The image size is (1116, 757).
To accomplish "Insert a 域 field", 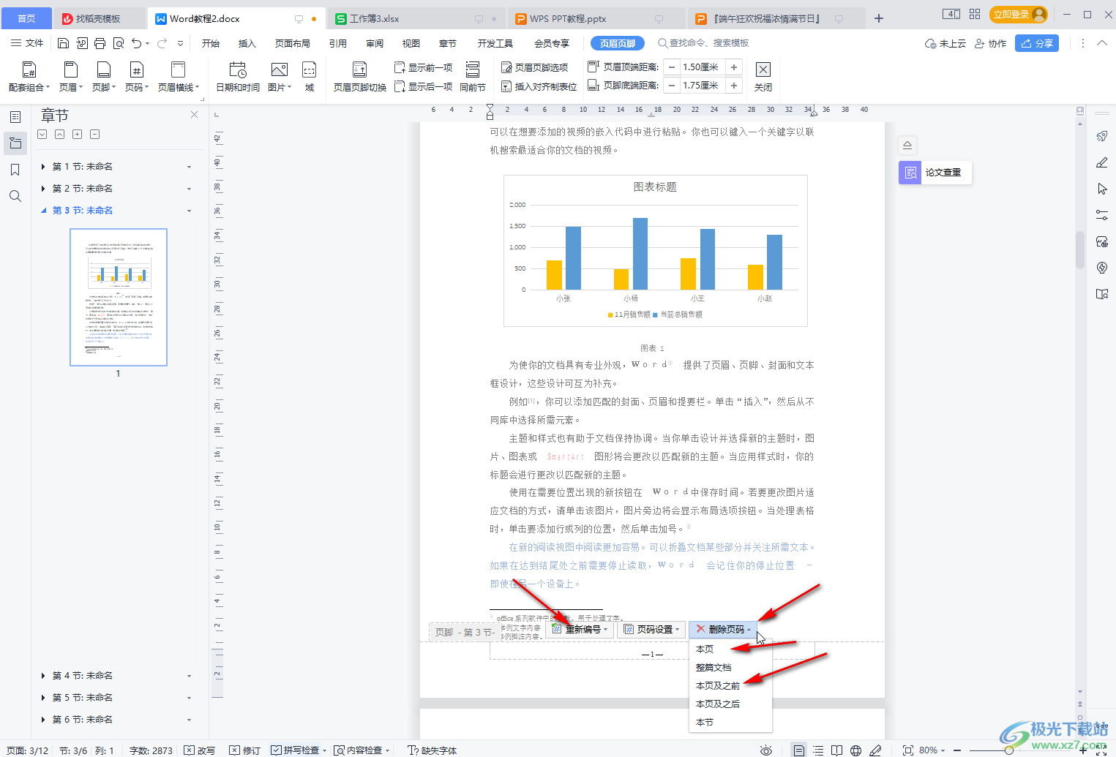I will click(x=310, y=77).
